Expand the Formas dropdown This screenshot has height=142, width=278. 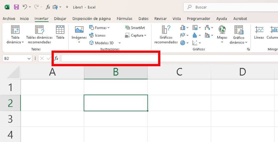(99, 28)
